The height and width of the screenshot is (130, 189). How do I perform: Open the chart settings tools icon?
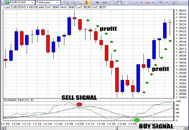click(174, 3)
